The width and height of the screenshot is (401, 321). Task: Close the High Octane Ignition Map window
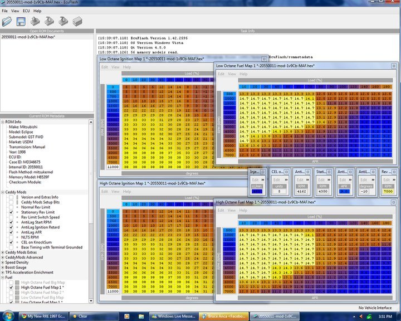tap(264, 183)
